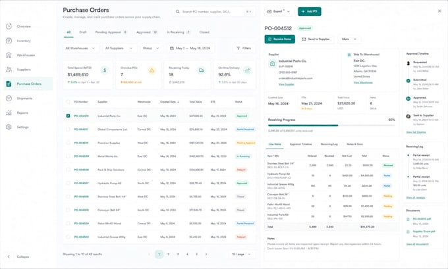This screenshot has height=269, width=448.
Task: Open Settings gear in the sidebar
Action: click(9, 127)
